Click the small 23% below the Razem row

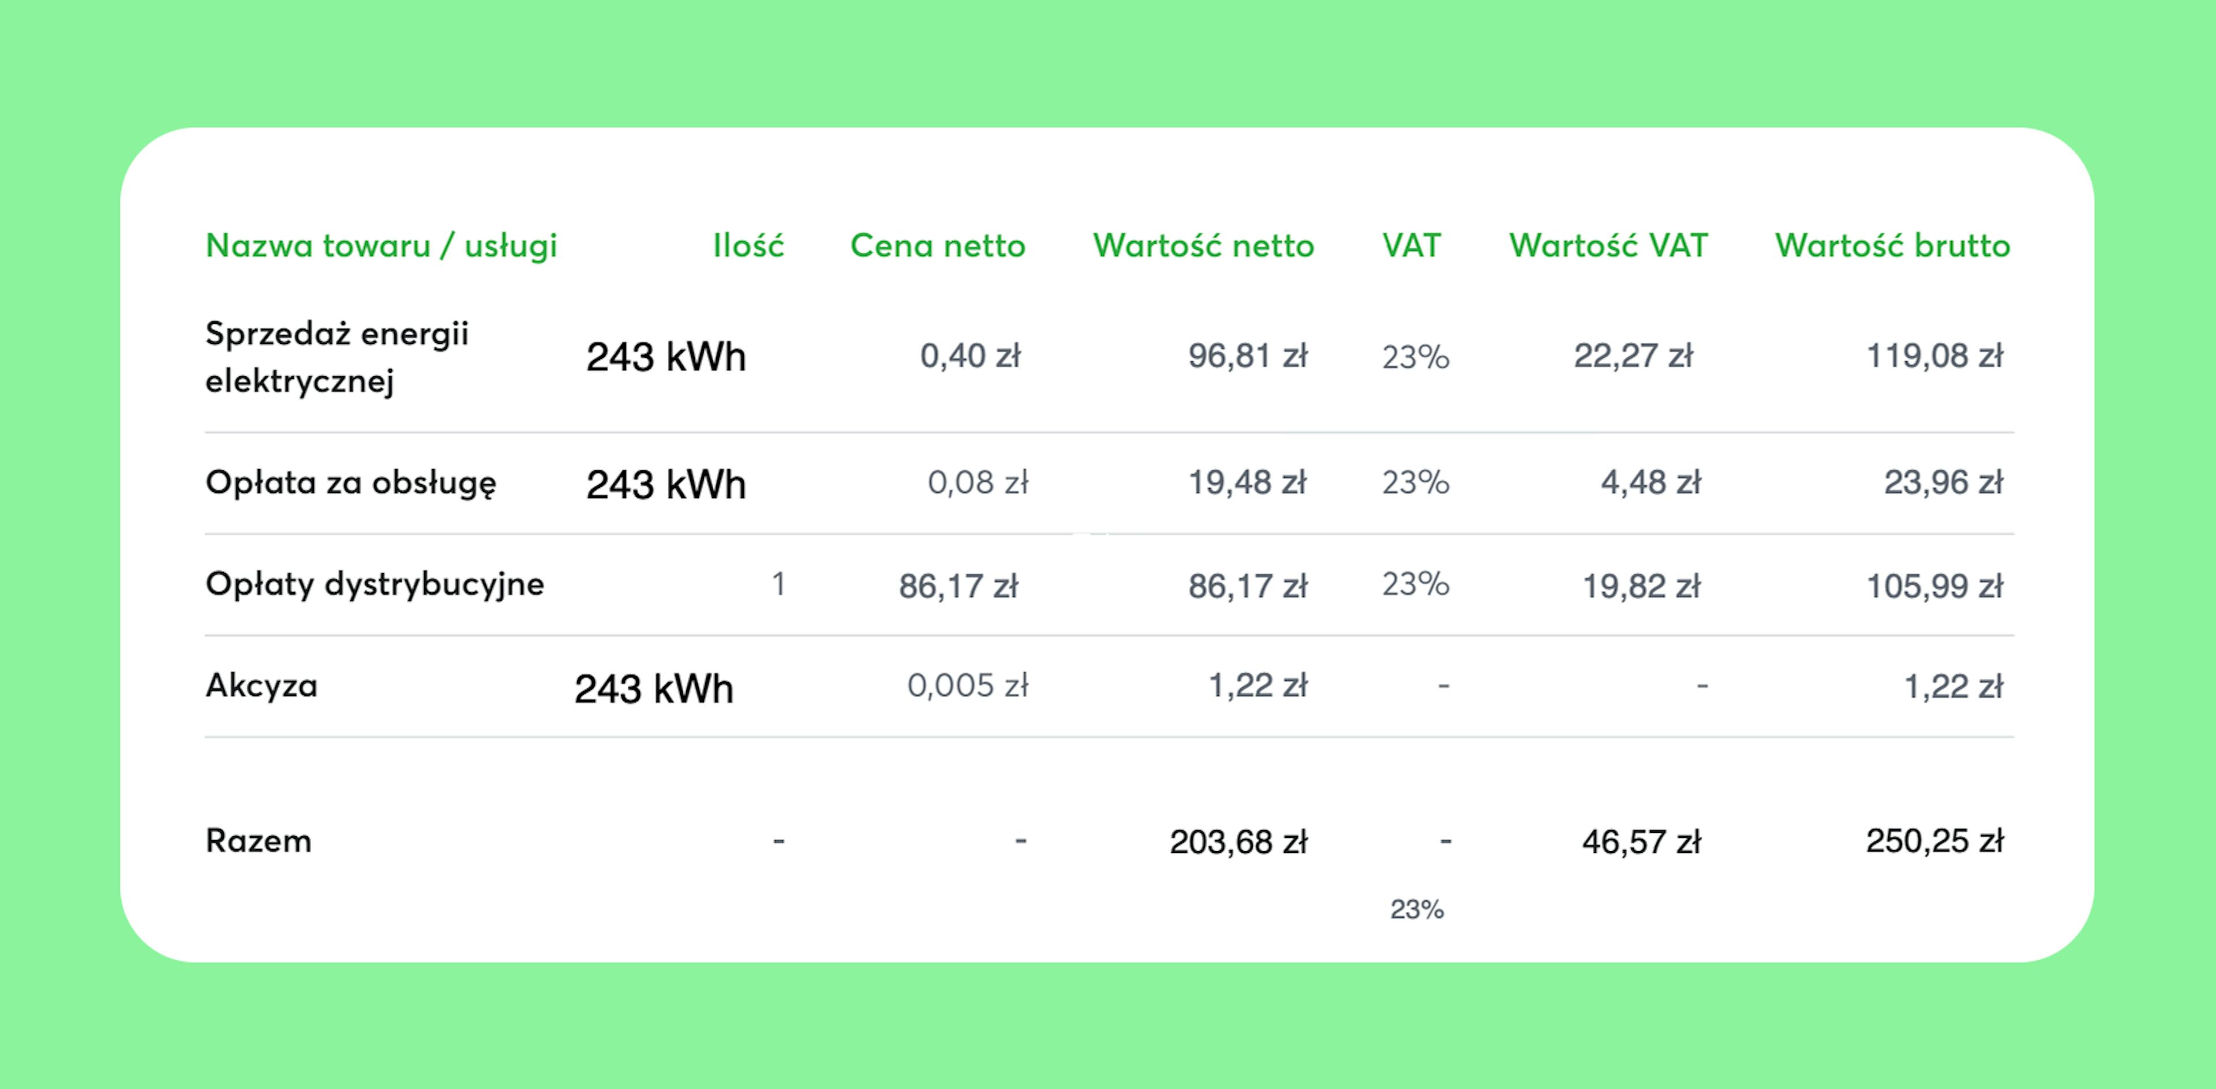tap(1417, 909)
